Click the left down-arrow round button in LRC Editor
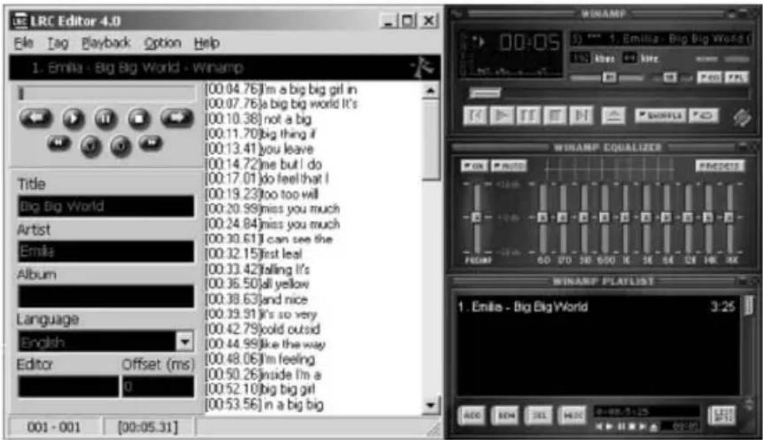The width and height of the screenshot is (763, 440). coord(90,146)
